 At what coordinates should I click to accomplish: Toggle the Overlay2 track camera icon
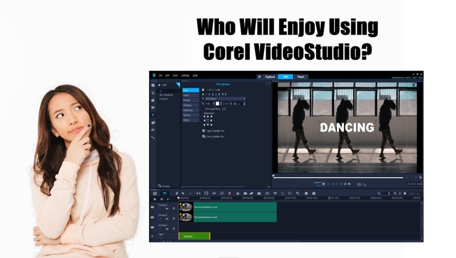tap(152, 207)
